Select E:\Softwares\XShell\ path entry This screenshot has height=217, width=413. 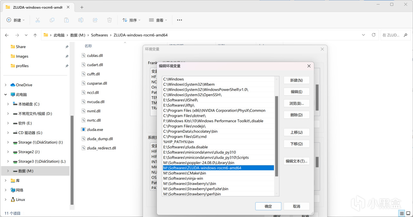point(218,100)
